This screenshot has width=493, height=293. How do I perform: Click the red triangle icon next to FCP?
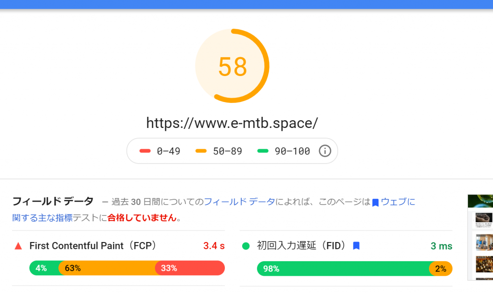point(18,246)
